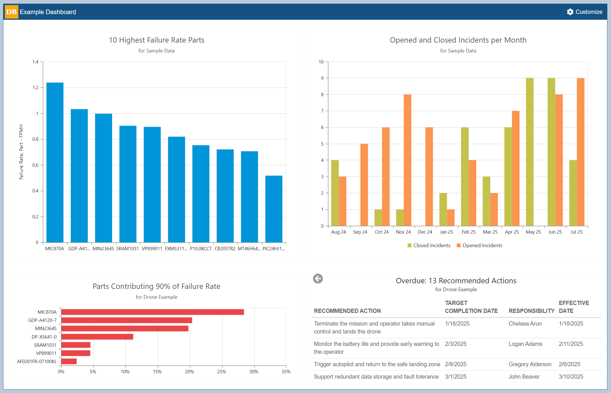
Task: Expand the truncated FXMS311... axis label
Action: point(176,249)
